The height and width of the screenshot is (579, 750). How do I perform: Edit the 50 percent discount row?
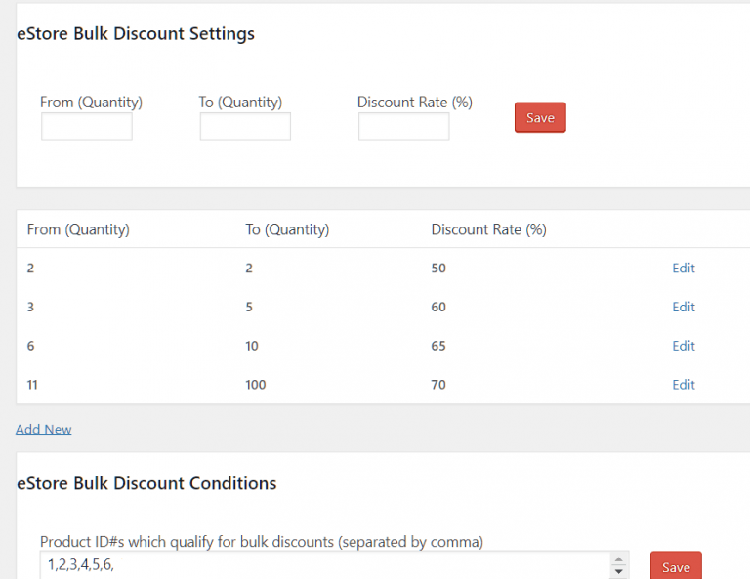tap(683, 268)
